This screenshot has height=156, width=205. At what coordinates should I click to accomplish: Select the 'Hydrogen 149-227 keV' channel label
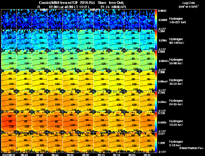[x=178, y=20]
